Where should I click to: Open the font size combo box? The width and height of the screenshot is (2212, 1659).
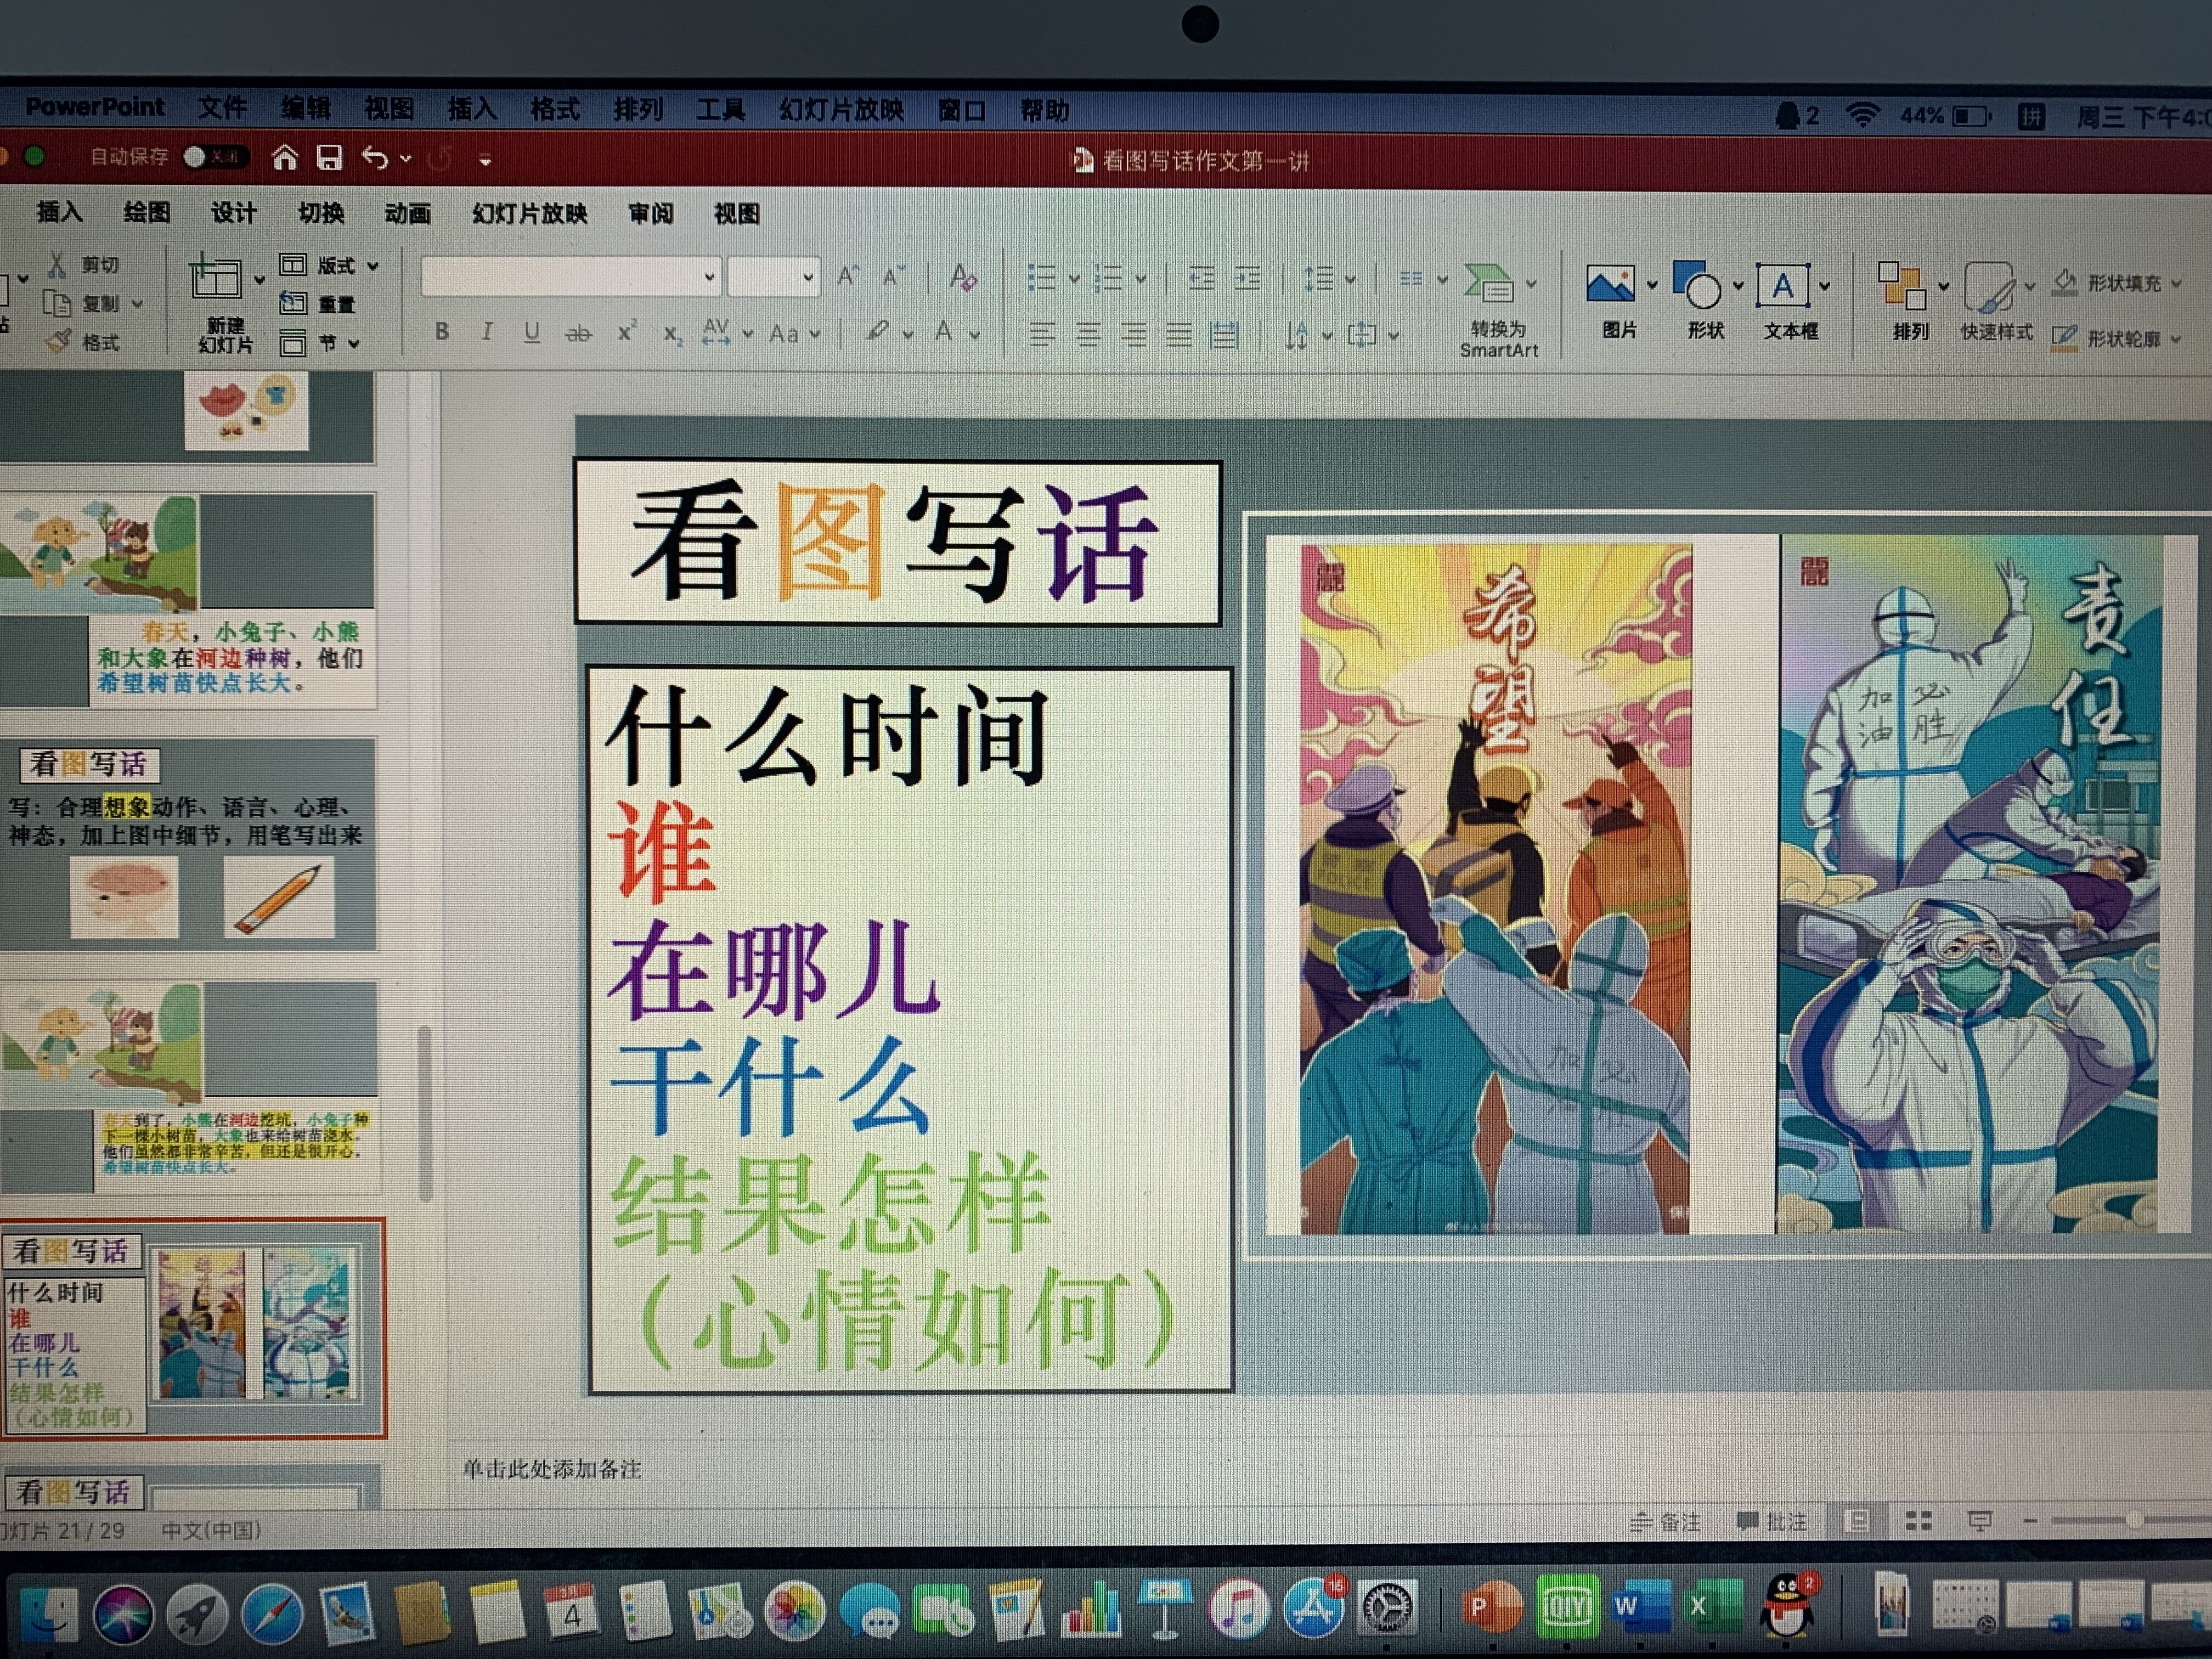tap(772, 276)
